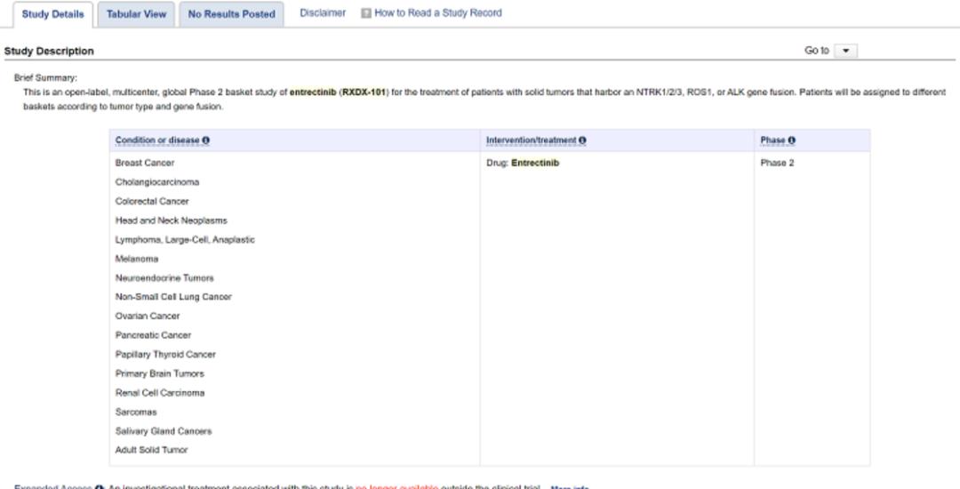
Task: Click the highlighted entrectinib word in Brief Summary
Action: (x=313, y=92)
